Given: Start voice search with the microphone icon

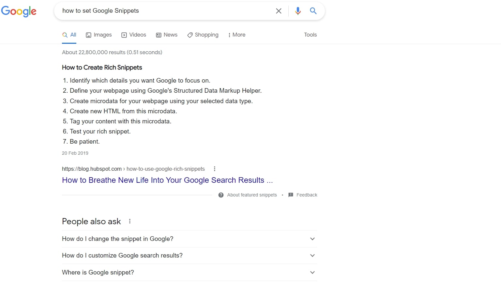Looking at the screenshot, I should pos(297,11).
